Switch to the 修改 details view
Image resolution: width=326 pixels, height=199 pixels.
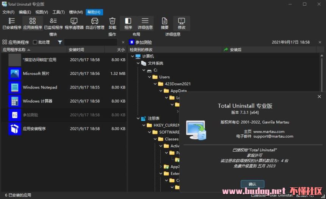point(182,23)
